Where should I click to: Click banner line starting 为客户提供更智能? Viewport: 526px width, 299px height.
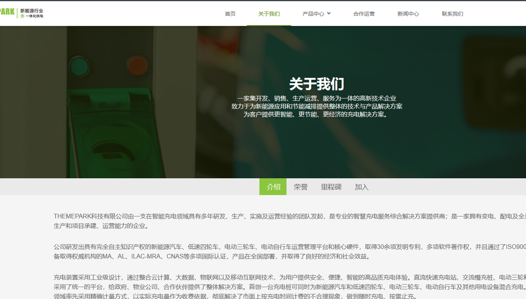pyautogui.click(x=317, y=114)
